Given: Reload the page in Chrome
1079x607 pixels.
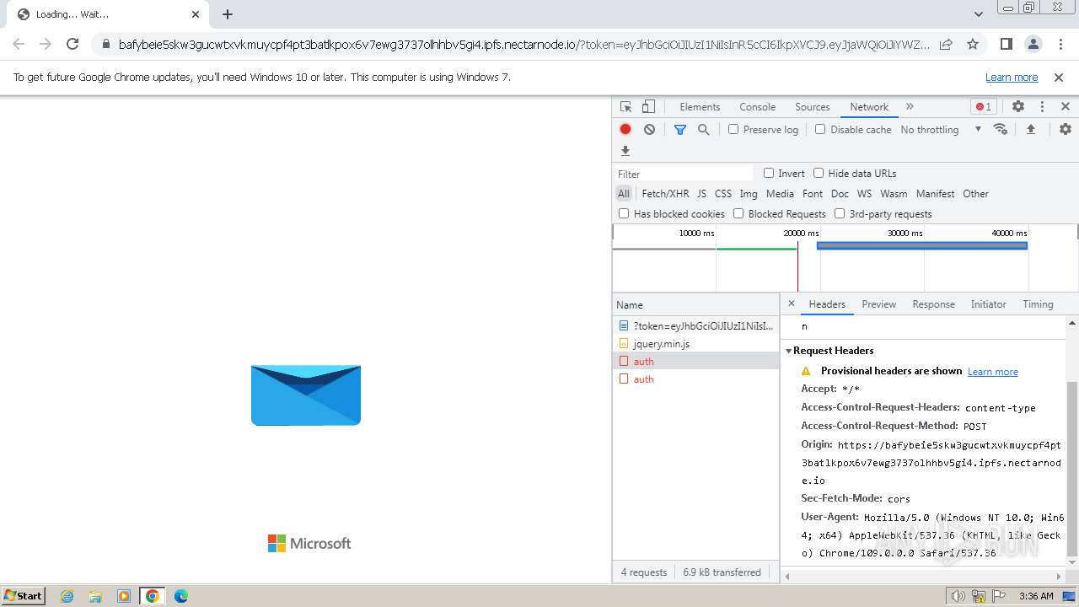Looking at the screenshot, I should click(72, 44).
